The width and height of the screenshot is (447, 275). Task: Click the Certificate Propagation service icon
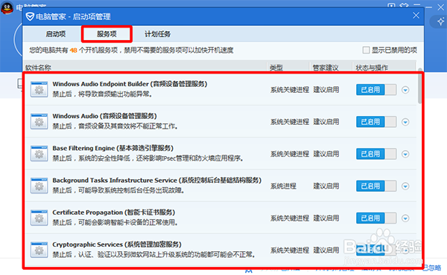coord(39,218)
